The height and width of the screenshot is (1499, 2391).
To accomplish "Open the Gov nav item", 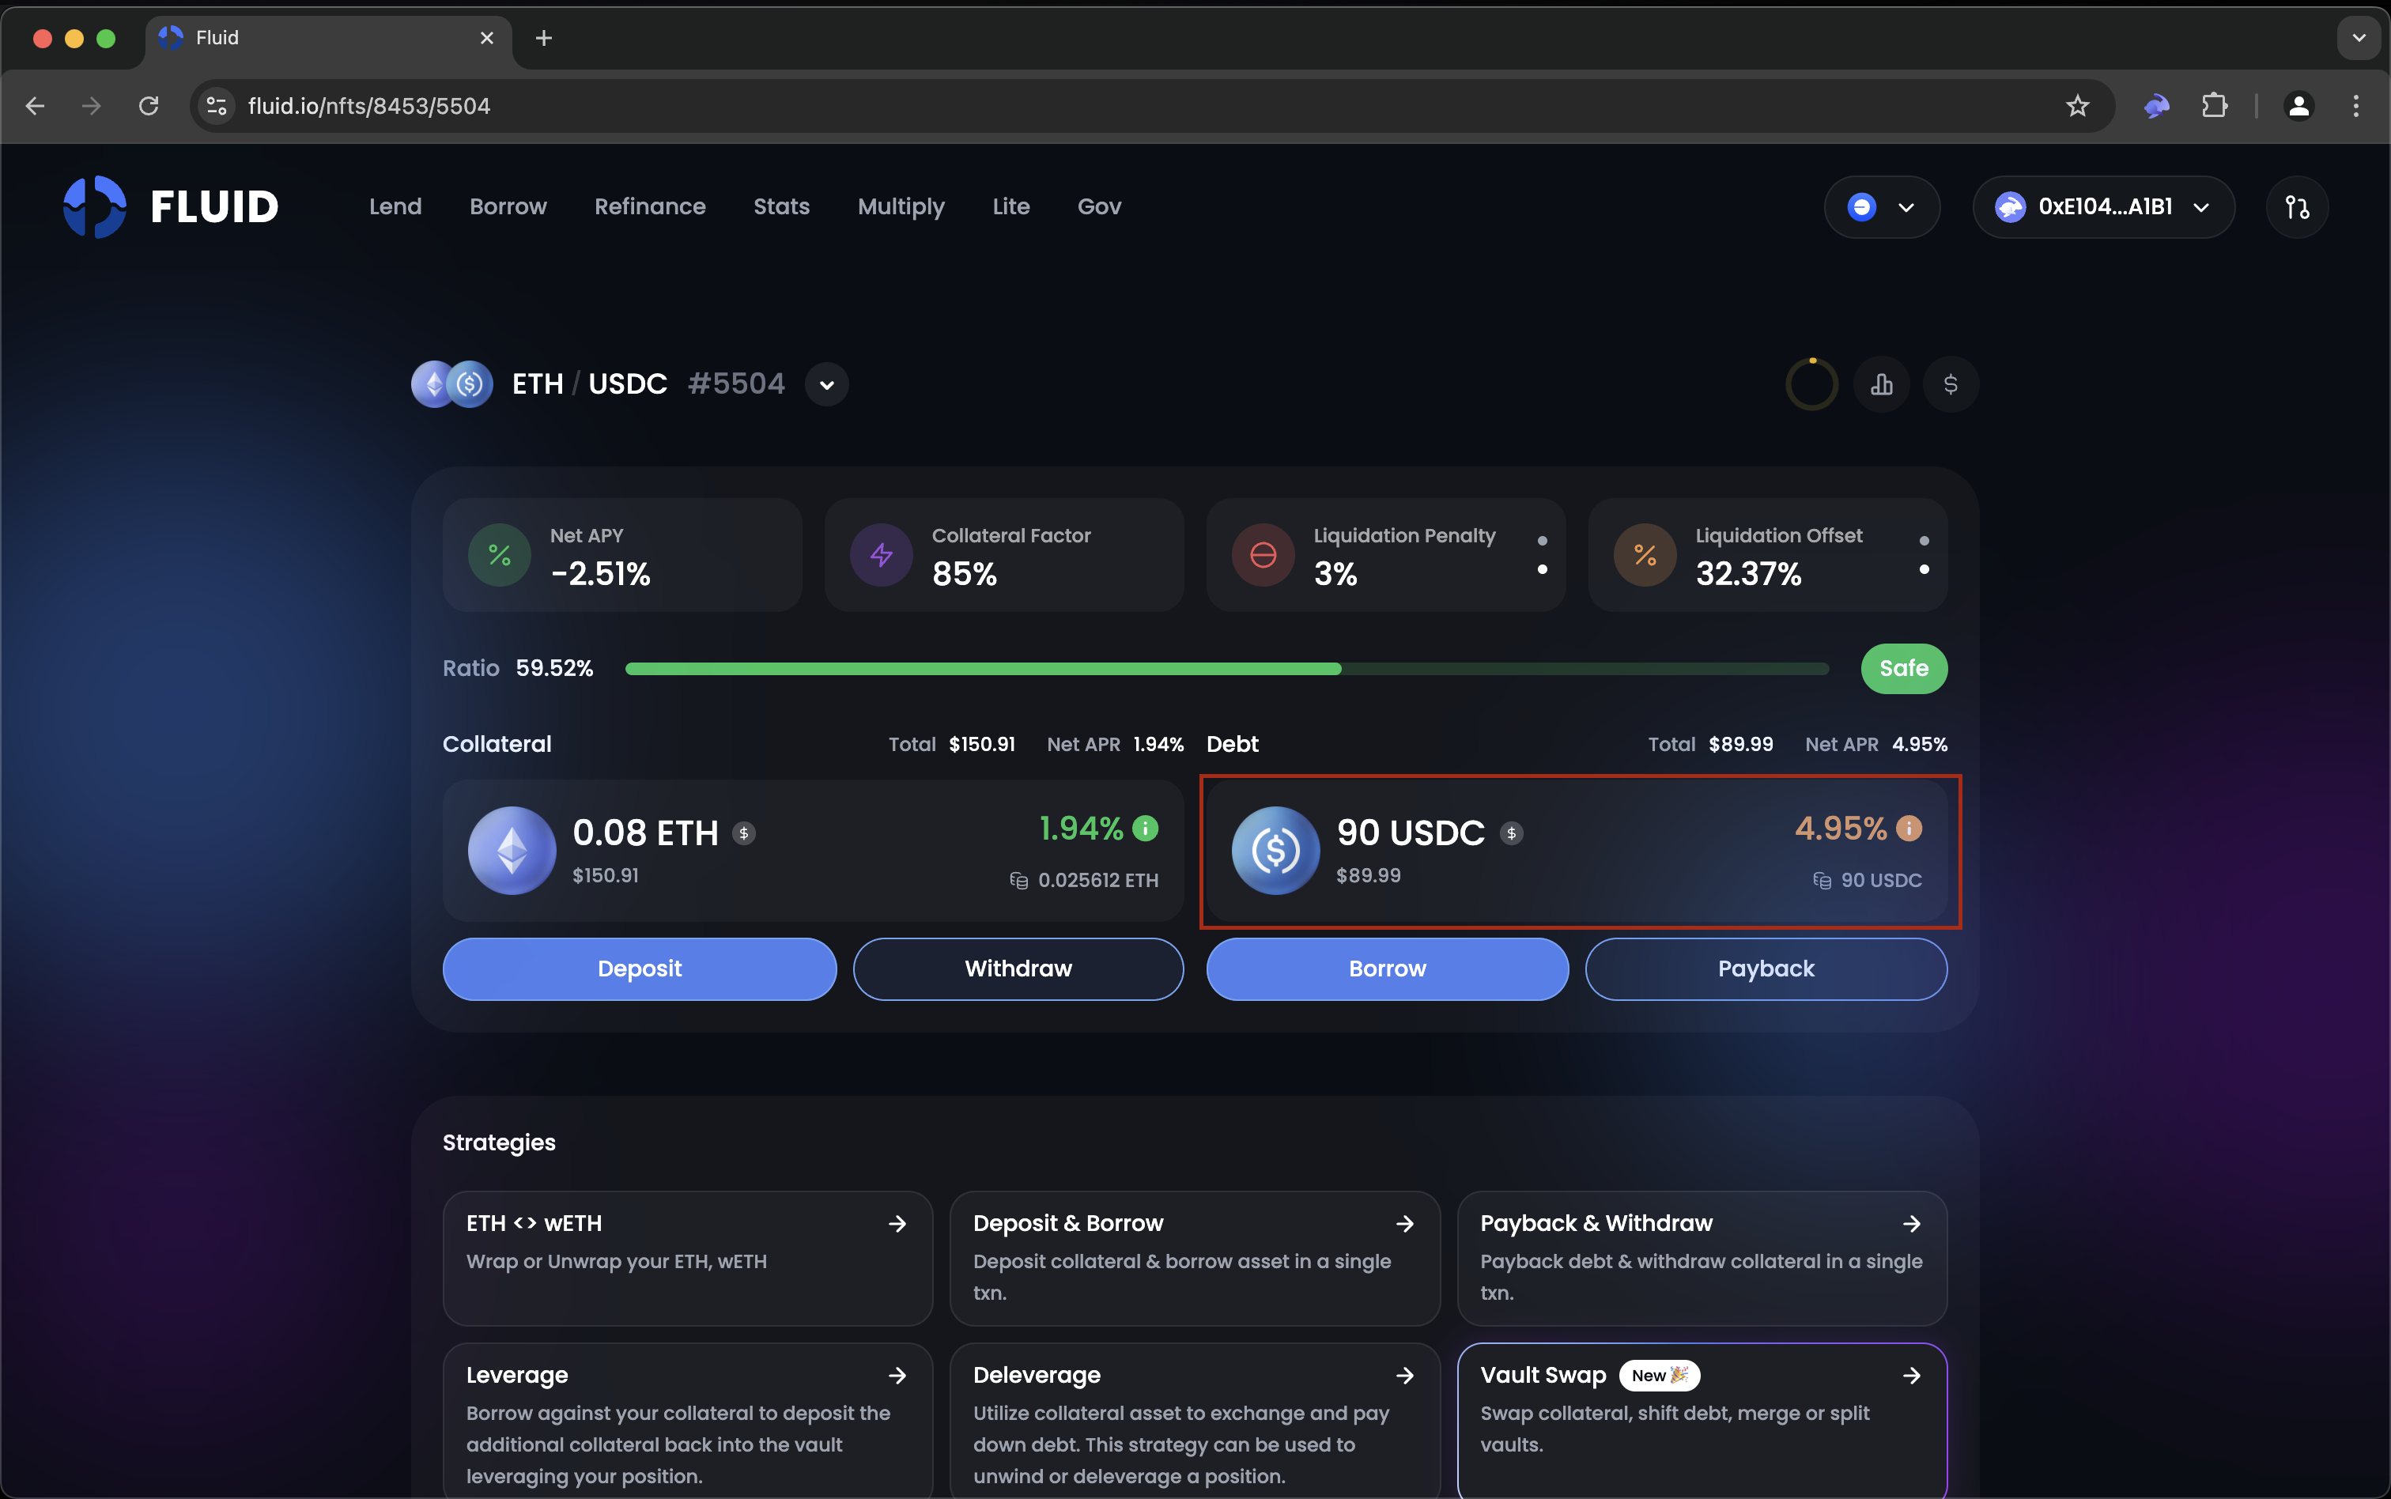I will point(1099,206).
